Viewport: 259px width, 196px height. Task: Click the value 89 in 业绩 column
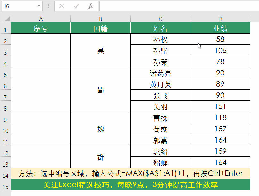pyautogui.click(x=220, y=84)
